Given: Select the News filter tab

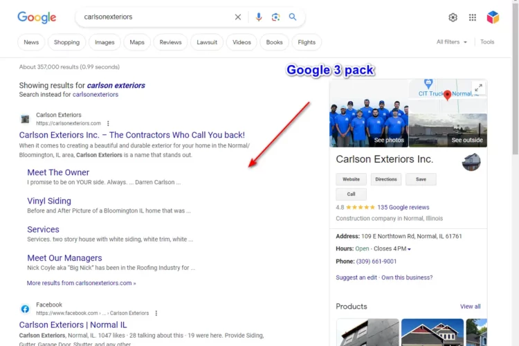Looking at the screenshot, I should pyautogui.click(x=31, y=42).
